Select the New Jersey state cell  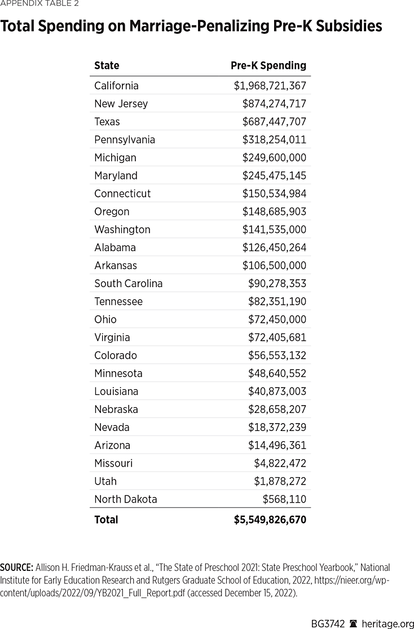121,104
